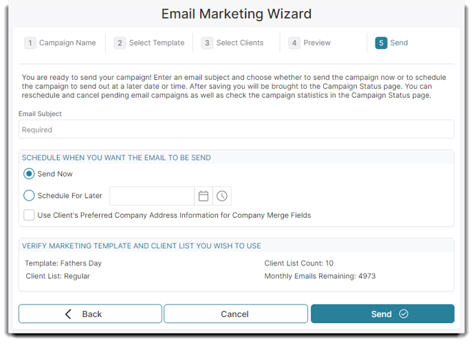Click the 'Client List Count: 10' text

click(299, 263)
